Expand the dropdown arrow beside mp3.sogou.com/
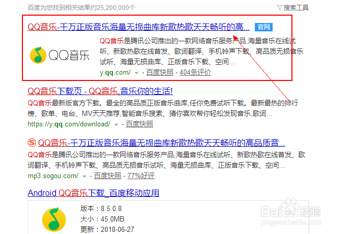This screenshot has height=234, width=340. click(x=85, y=177)
